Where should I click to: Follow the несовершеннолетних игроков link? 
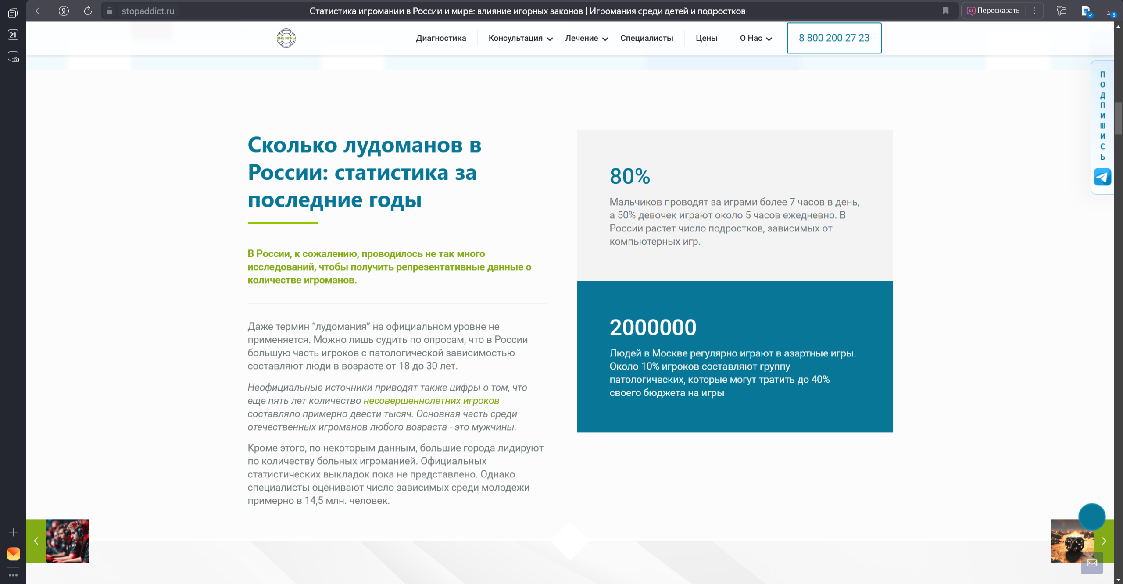point(431,401)
